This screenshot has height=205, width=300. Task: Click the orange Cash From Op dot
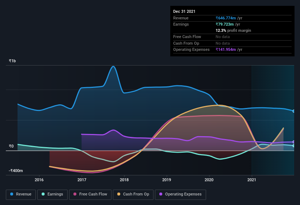119,194
